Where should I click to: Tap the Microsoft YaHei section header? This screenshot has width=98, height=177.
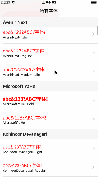click(x=49, y=86)
